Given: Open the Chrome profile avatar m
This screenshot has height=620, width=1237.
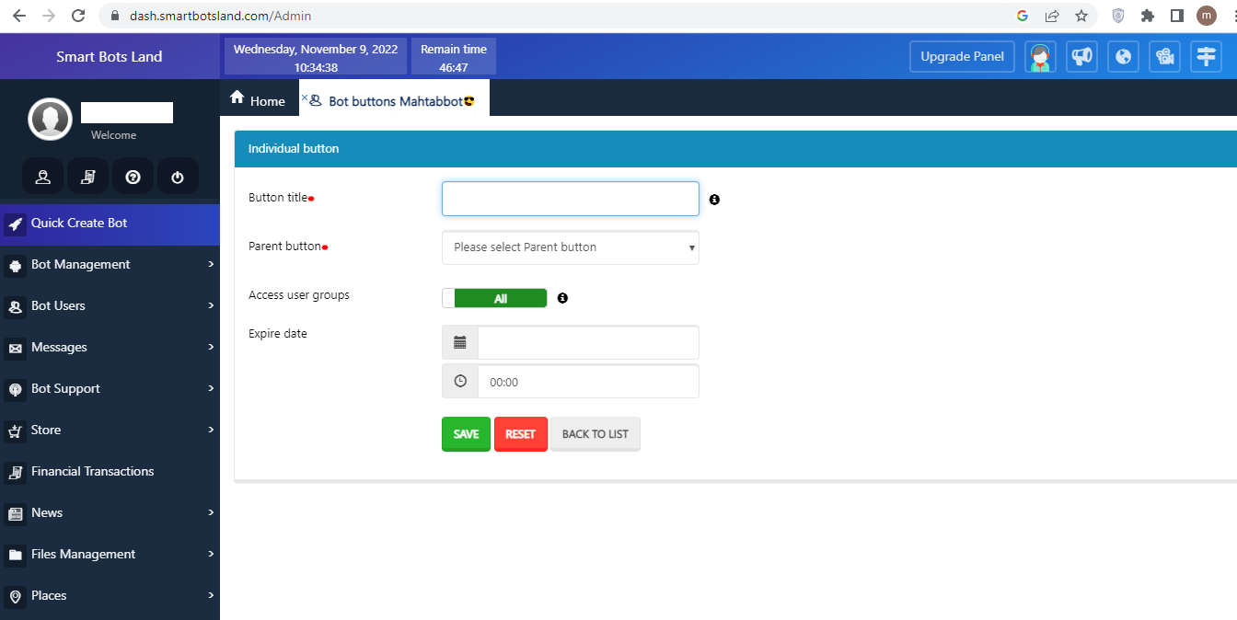Looking at the screenshot, I should tap(1206, 16).
